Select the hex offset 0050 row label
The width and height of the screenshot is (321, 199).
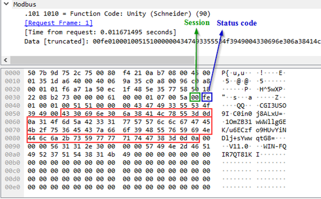tap(12, 114)
